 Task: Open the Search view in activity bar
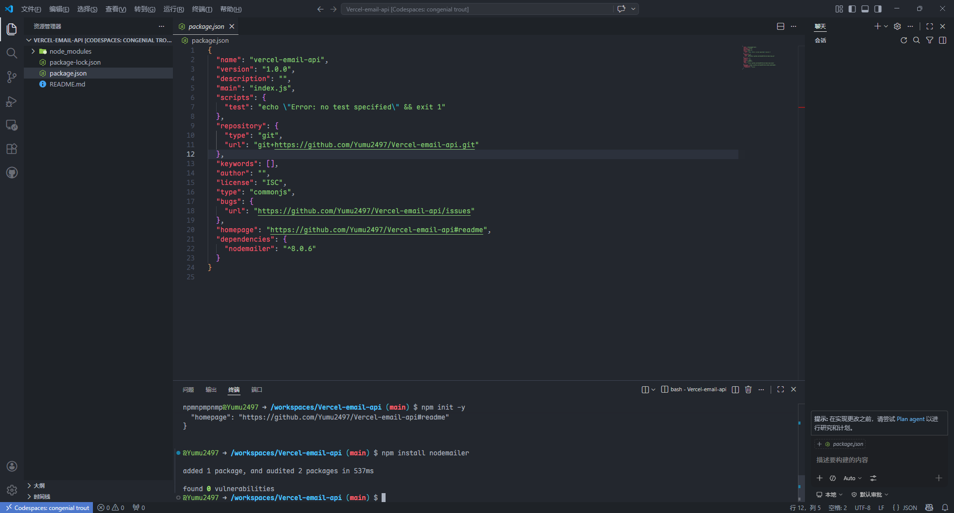[x=12, y=53]
